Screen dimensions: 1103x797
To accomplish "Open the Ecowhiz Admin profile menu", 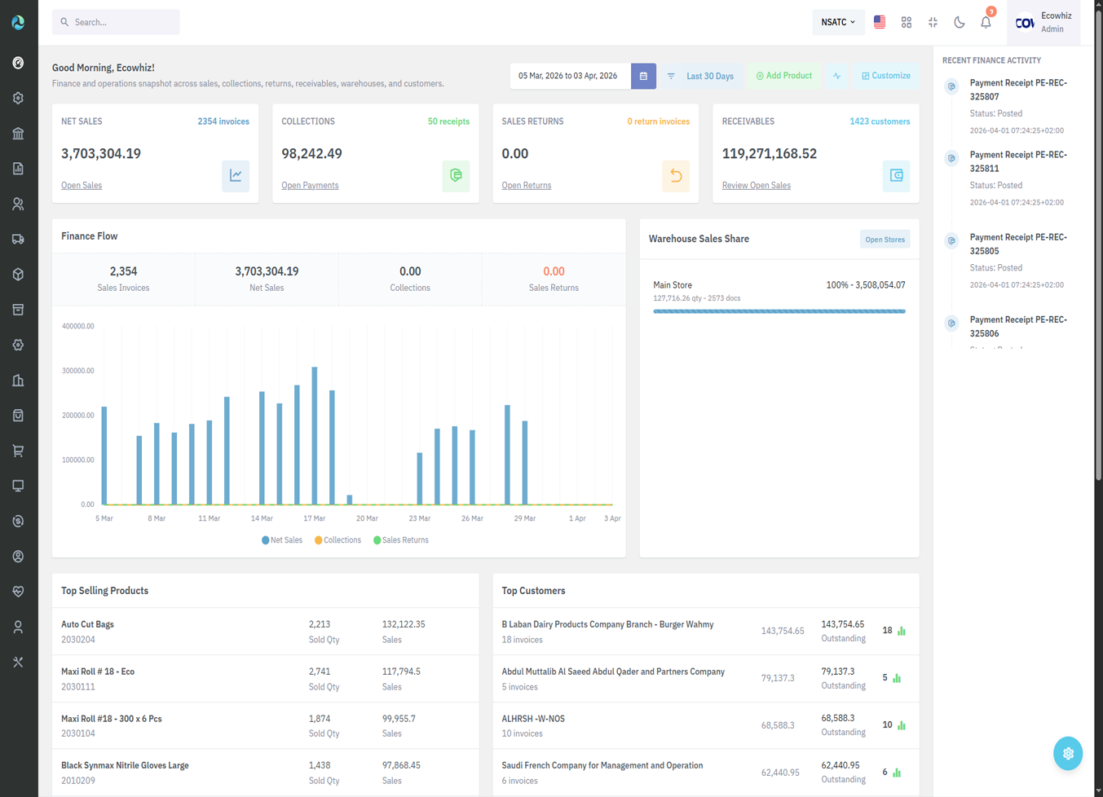I will tap(1043, 22).
